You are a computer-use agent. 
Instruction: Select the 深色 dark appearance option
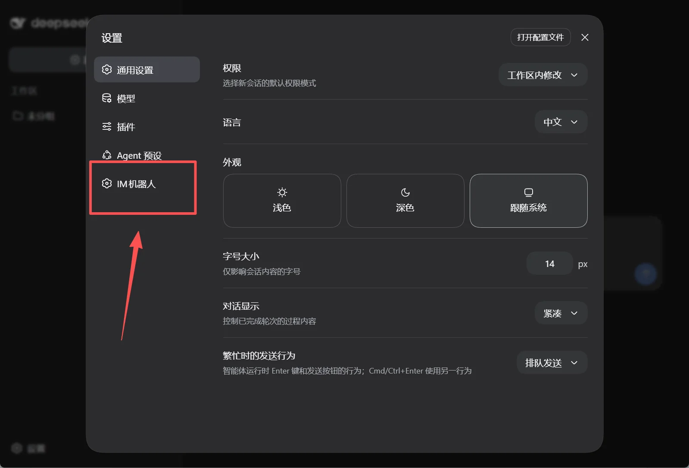tap(405, 201)
